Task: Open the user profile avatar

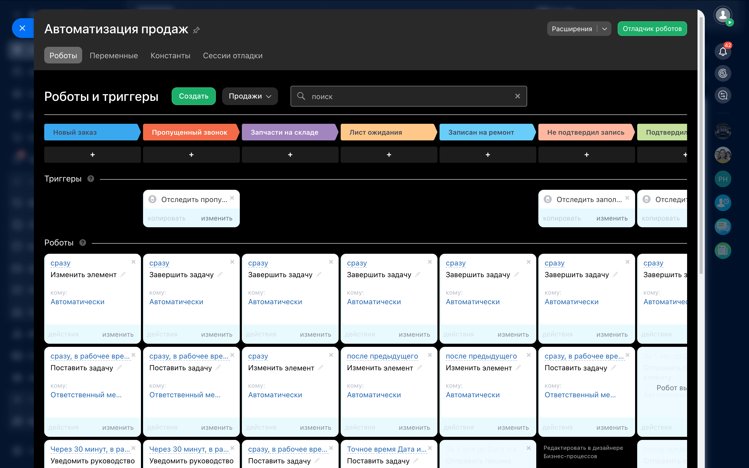Action: (723, 15)
